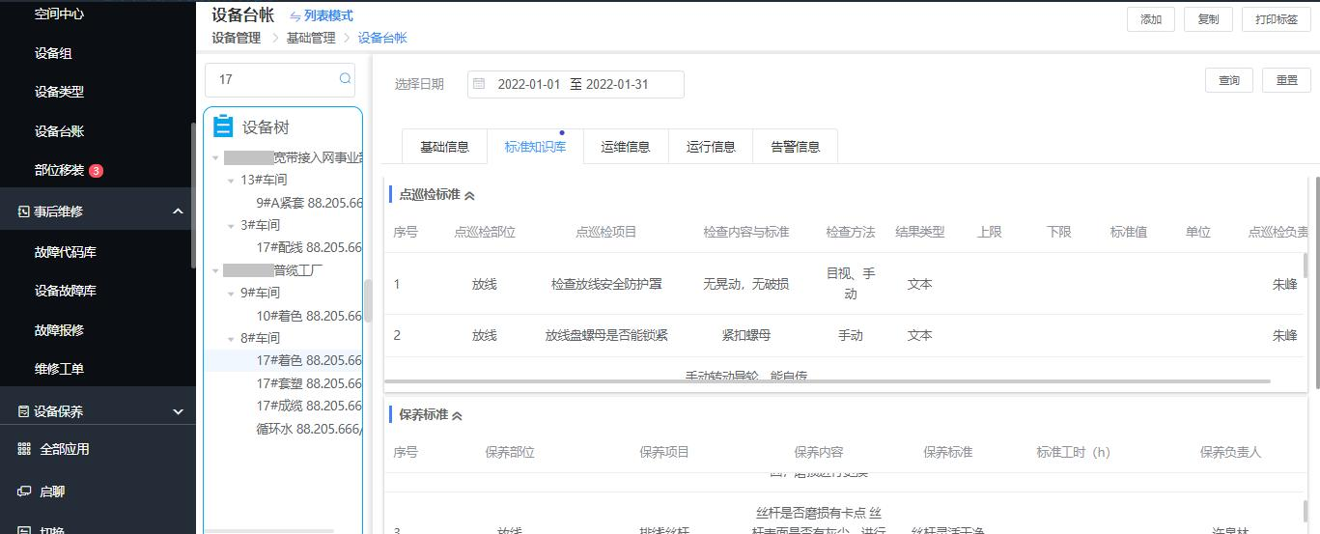Screen dimensions: 1320x534
Task: Expand the 设备保养 sidebar menu
Action: point(178,411)
